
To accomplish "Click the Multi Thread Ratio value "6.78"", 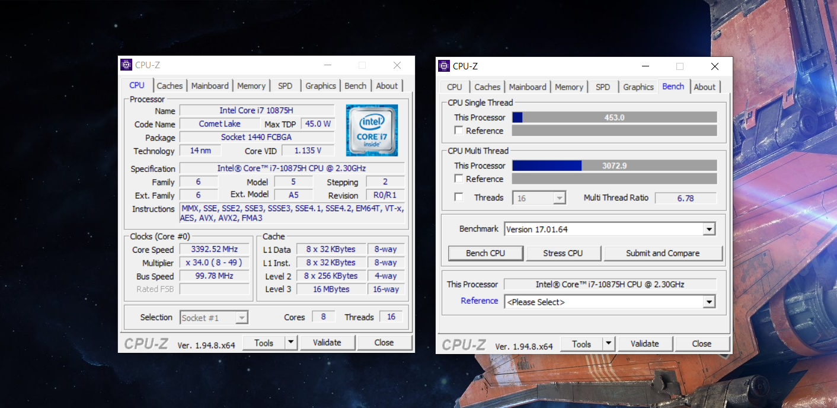I will [x=686, y=198].
